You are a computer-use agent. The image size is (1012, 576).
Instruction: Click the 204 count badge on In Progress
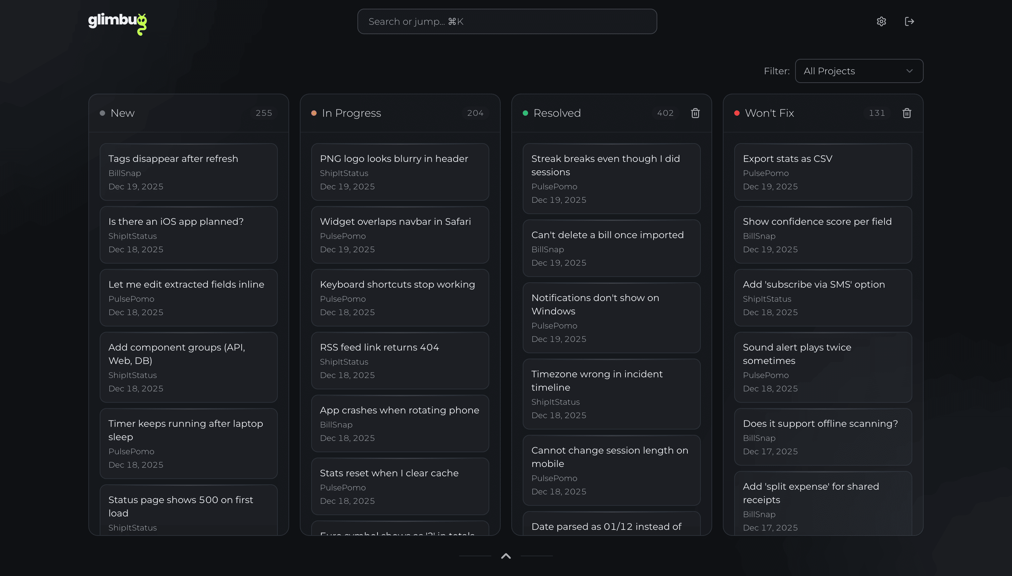pyautogui.click(x=475, y=113)
